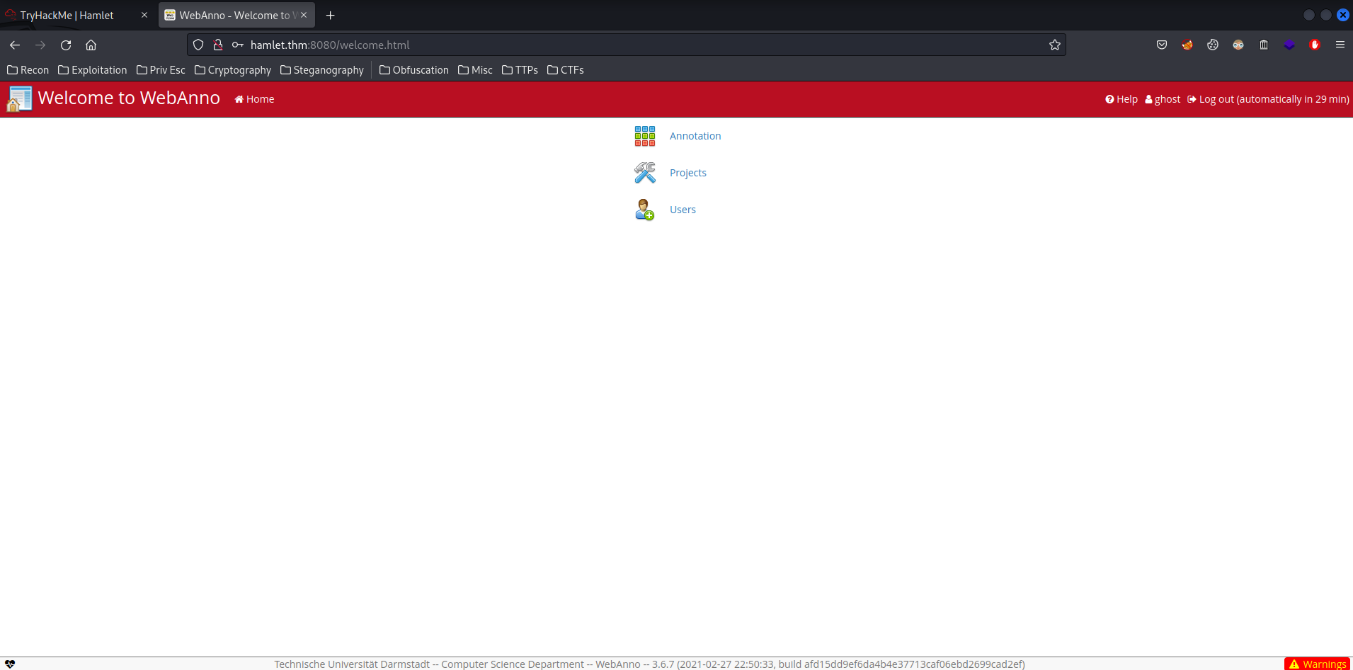
Task: Open Help in the header
Action: click(1121, 99)
